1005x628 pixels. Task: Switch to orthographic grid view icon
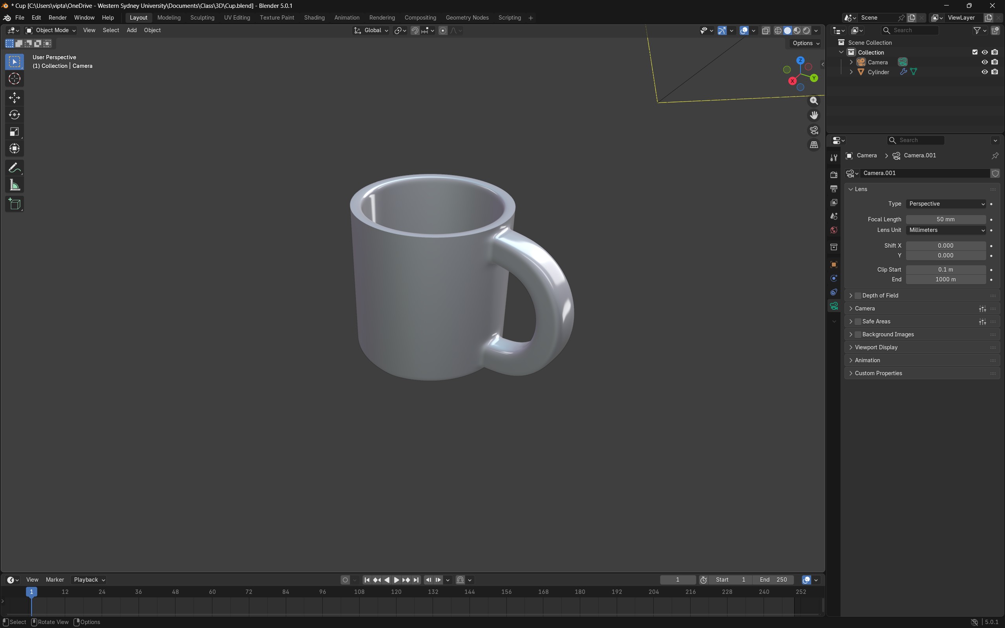(813, 145)
